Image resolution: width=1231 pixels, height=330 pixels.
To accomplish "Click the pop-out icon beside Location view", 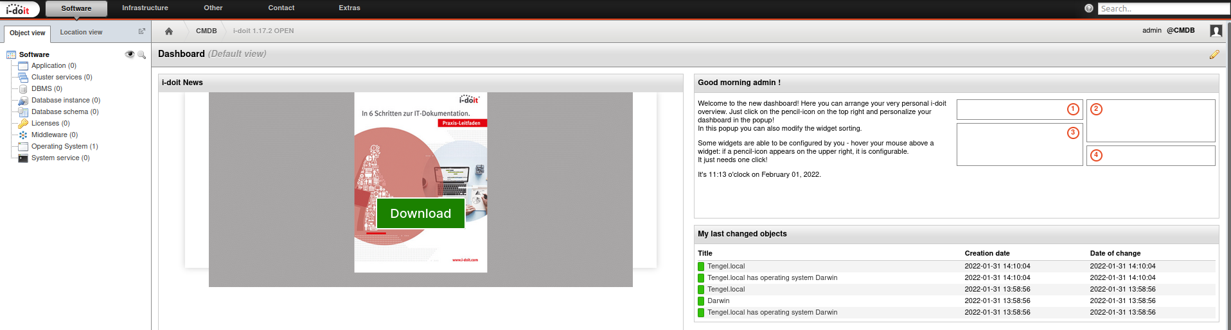I will pyautogui.click(x=142, y=31).
